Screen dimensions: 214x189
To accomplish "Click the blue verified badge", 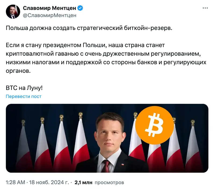I will point(80,8).
